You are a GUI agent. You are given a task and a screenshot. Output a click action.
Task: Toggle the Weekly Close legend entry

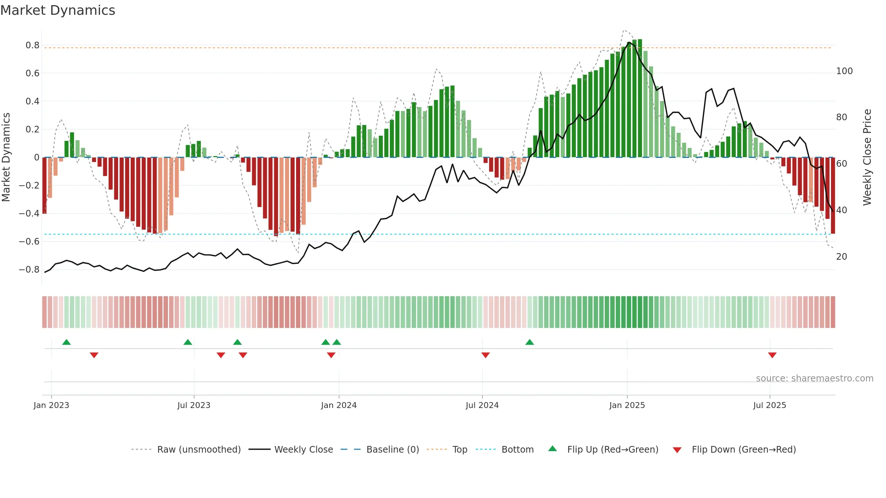(x=291, y=449)
